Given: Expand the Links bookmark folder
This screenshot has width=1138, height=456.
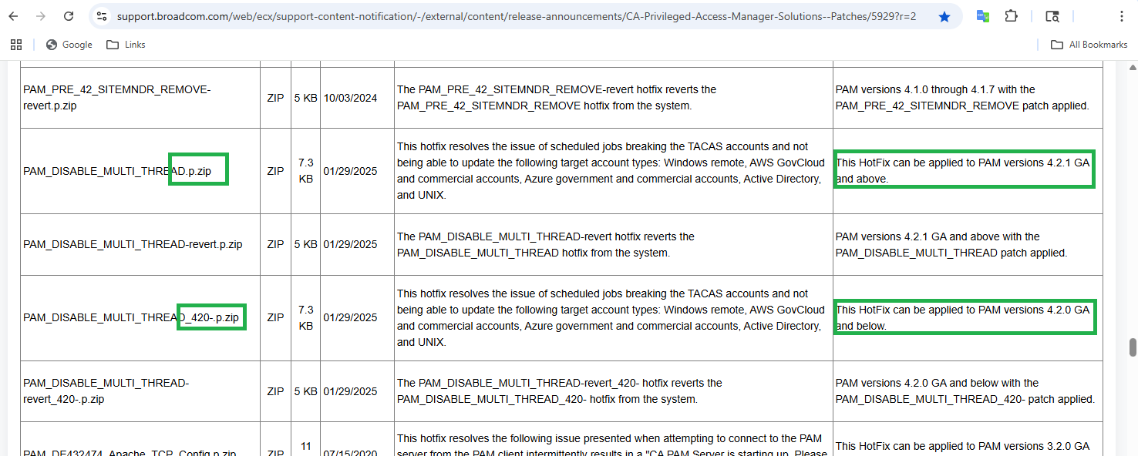Looking at the screenshot, I should (x=126, y=45).
